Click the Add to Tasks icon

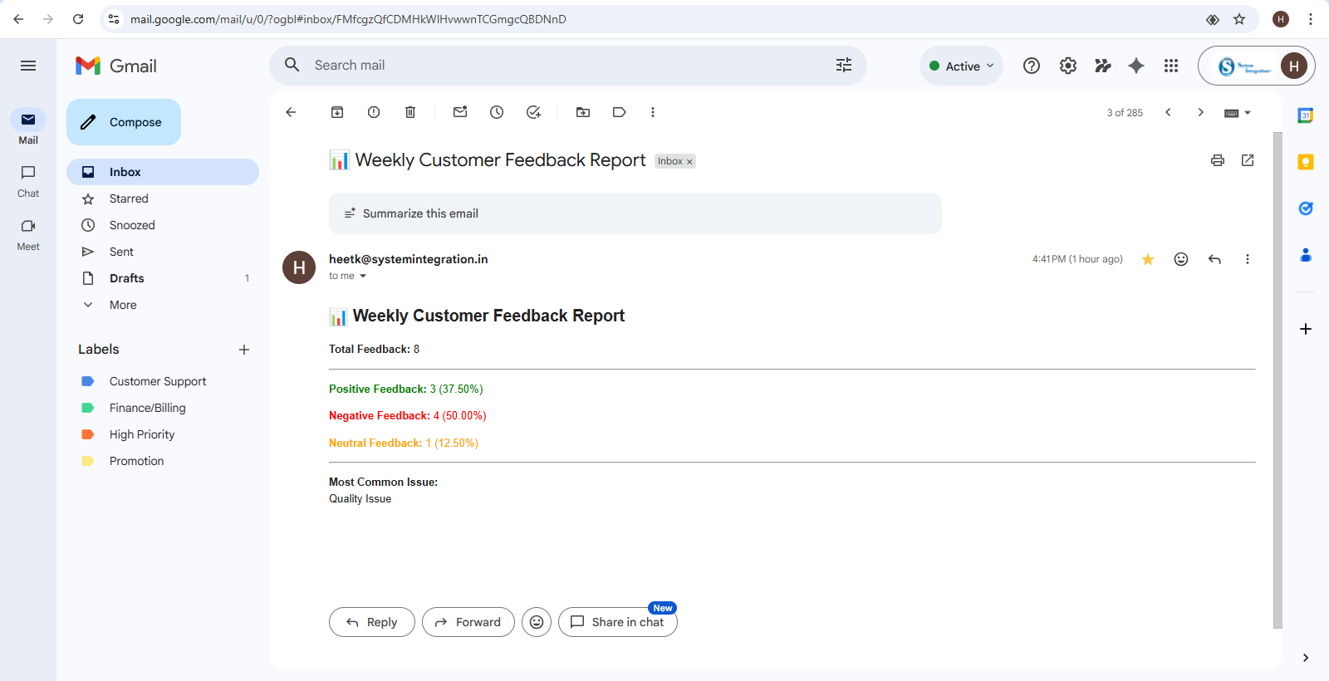533,112
